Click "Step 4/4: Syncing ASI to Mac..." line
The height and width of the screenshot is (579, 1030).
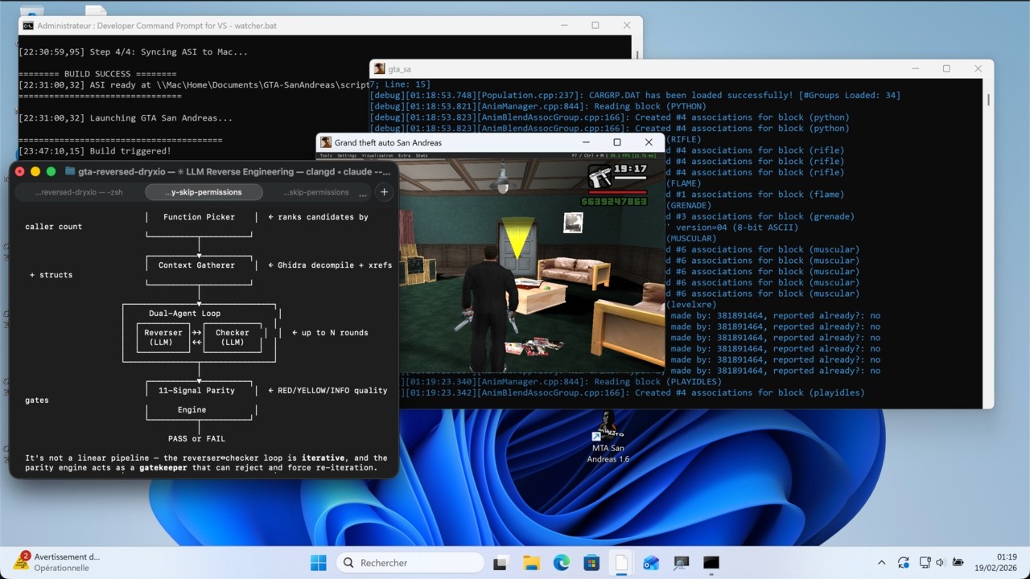(x=134, y=51)
